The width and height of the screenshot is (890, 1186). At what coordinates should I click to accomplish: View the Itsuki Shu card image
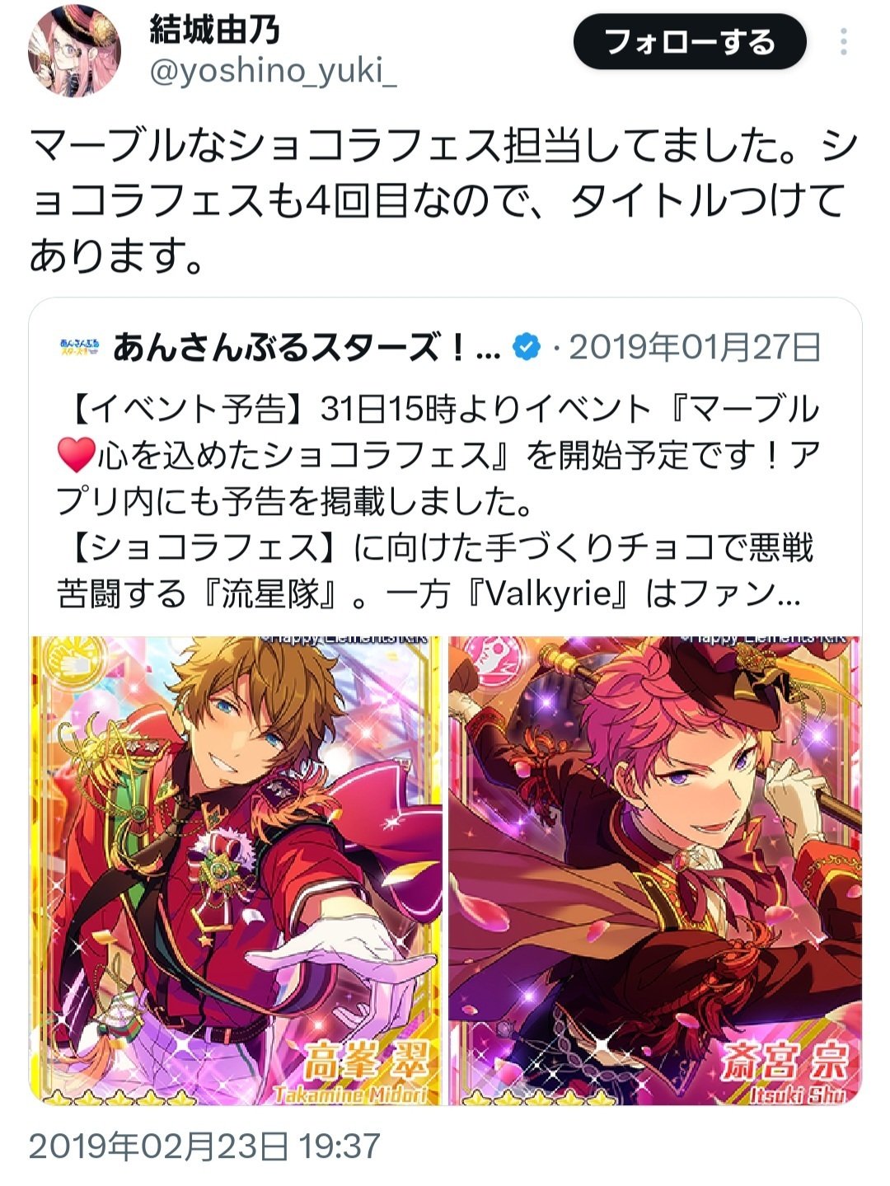[x=655, y=870]
